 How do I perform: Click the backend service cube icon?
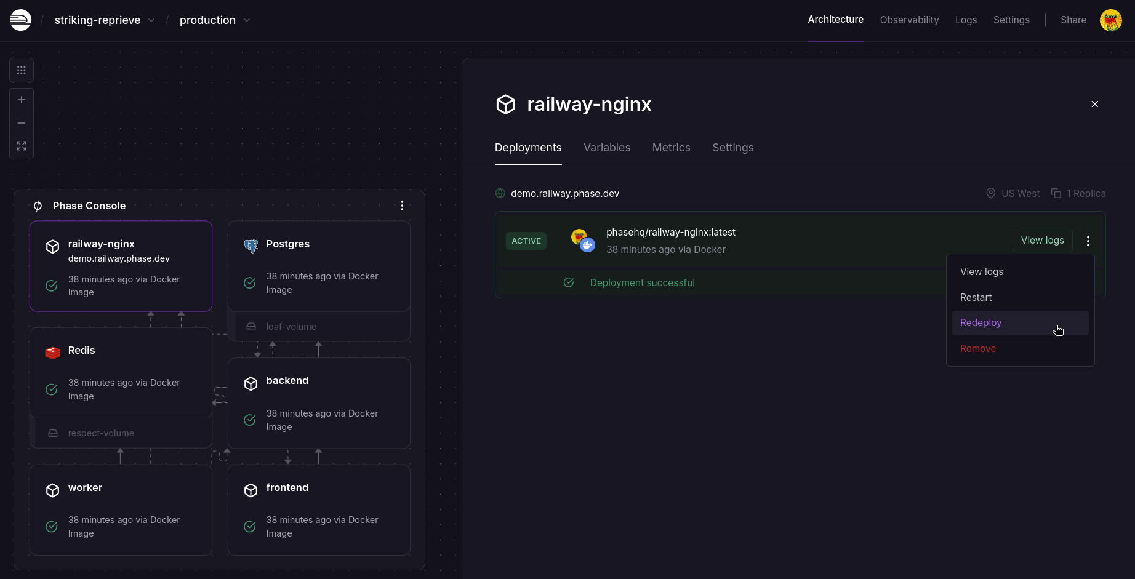pyautogui.click(x=251, y=383)
